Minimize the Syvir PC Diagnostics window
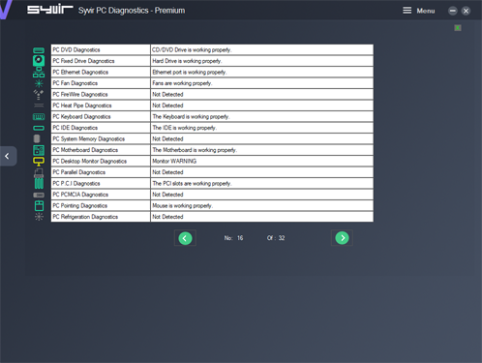The height and width of the screenshot is (363, 482). tap(453, 11)
